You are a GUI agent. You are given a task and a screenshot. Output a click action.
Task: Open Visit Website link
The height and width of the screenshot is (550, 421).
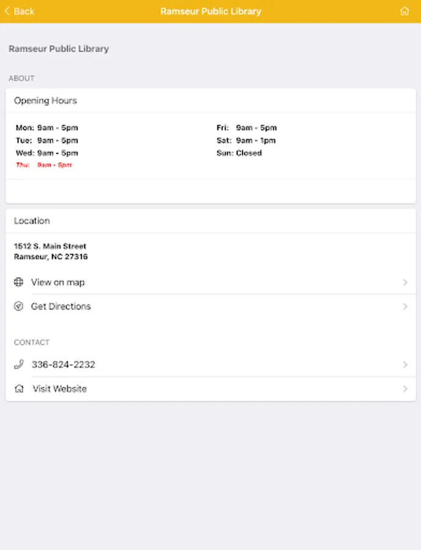[x=60, y=389]
